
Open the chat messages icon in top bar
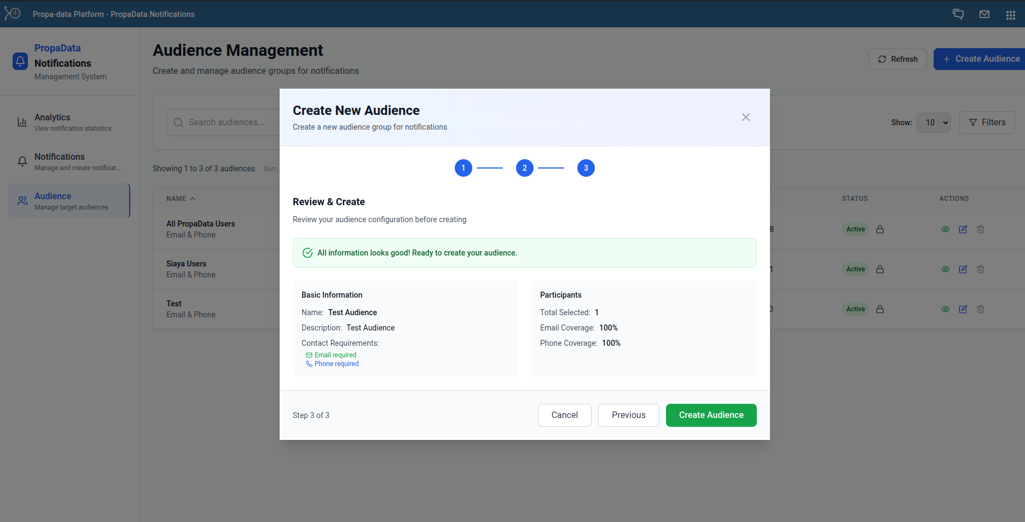958,14
